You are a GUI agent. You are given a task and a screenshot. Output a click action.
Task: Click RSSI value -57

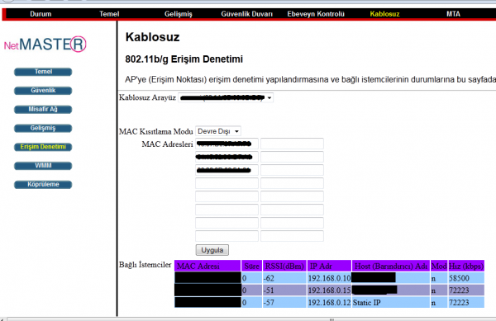coord(284,302)
